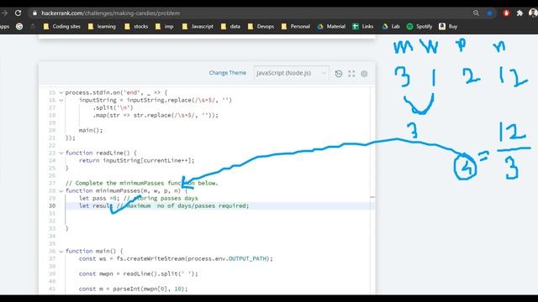Image resolution: width=538 pixels, height=302 pixels.
Task: Open the Coding sites bookmark folder
Action: click(61, 26)
